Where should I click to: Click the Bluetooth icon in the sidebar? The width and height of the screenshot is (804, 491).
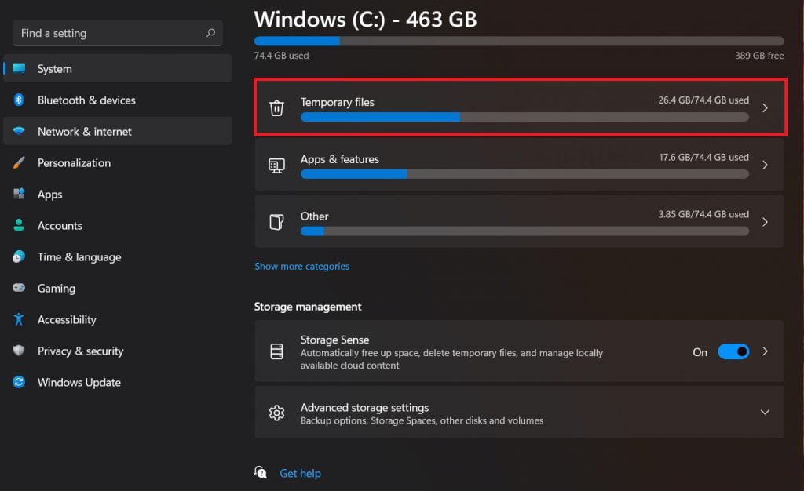(19, 100)
